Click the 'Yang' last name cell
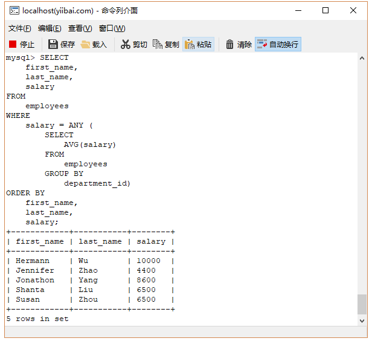 coord(88,281)
